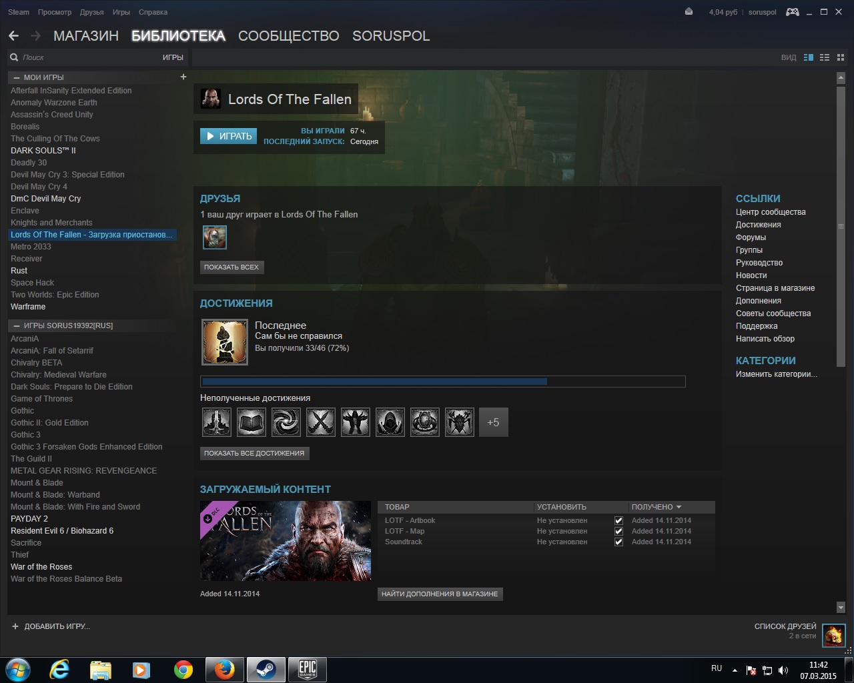Open the last achievement icon Сам бы не справился
Image resolution: width=854 pixels, height=683 pixels.
pyautogui.click(x=225, y=342)
